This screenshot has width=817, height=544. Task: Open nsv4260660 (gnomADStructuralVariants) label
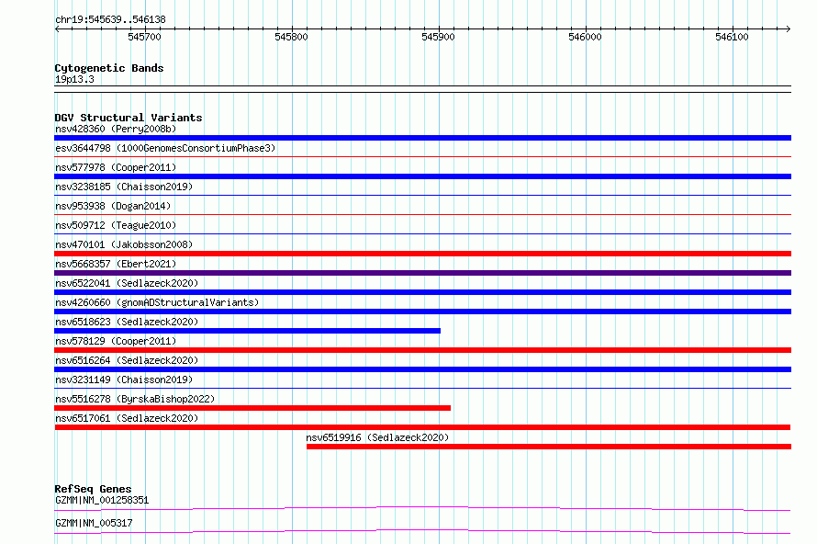[x=157, y=302]
